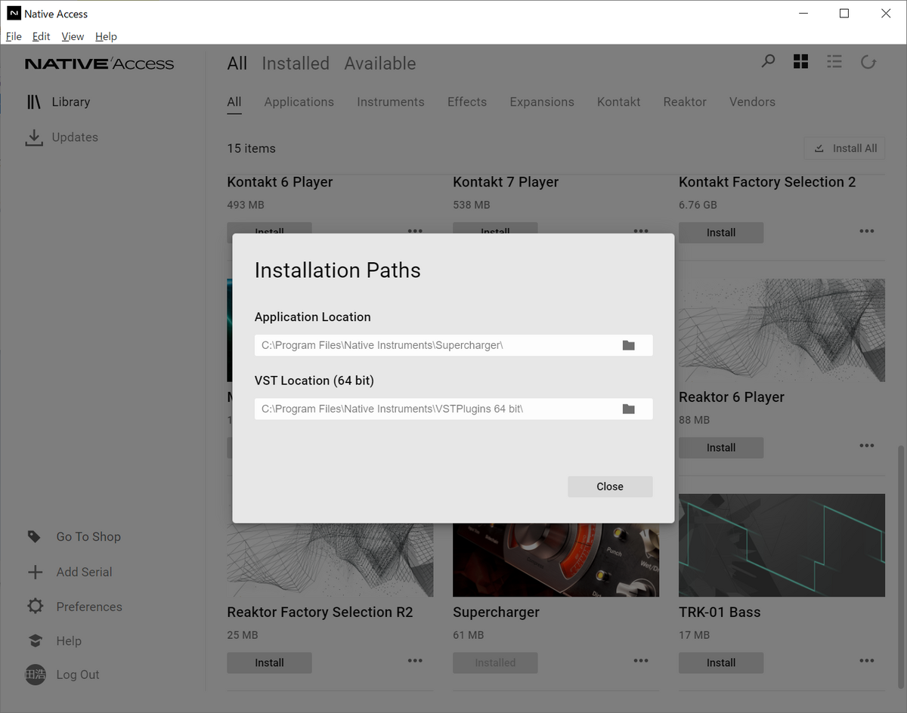Select the All category filter
907x713 pixels.
(x=234, y=102)
